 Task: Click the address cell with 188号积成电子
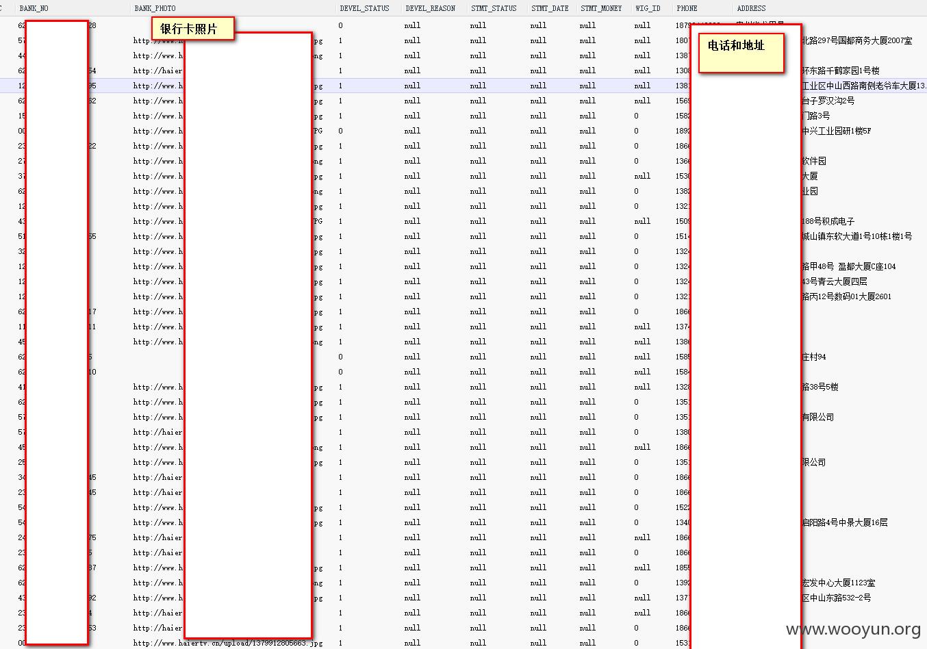(x=828, y=221)
